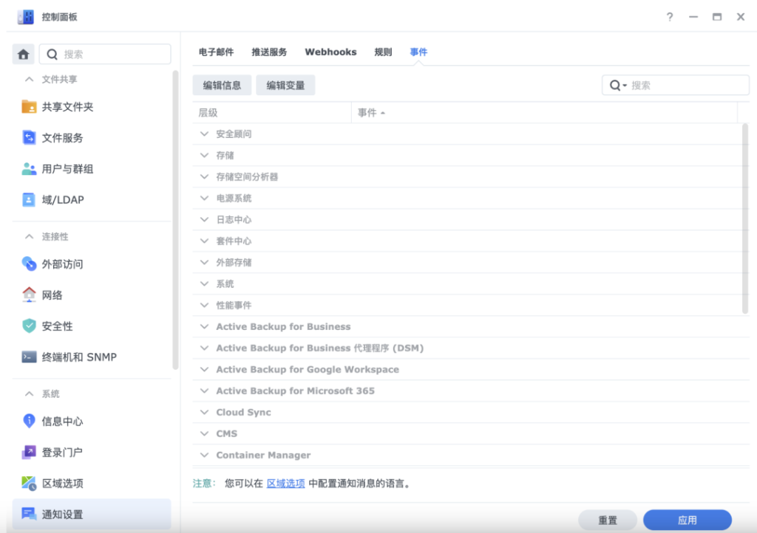This screenshot has height=533, width=757.
Task: Collapse the 文件共享 sidebar section
Action: (30, 80)
